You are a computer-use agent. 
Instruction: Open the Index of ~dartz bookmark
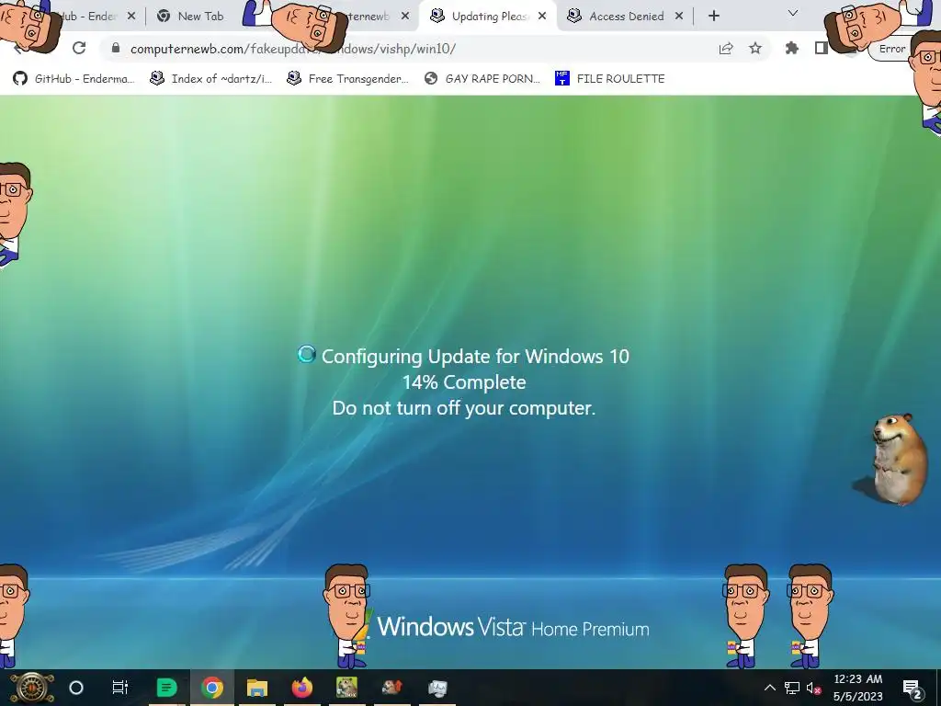tap(210, 79)
